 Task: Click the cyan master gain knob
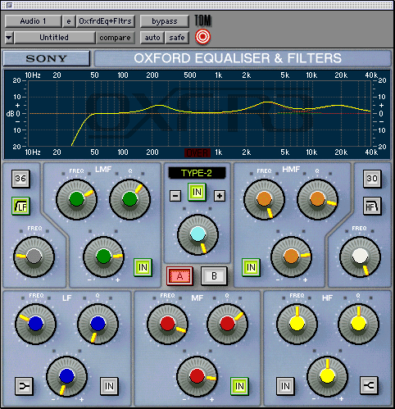point(197,234)
